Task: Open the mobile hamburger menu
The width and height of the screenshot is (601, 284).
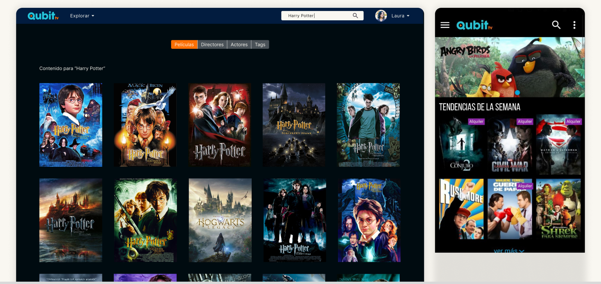Action: [445, 25]
